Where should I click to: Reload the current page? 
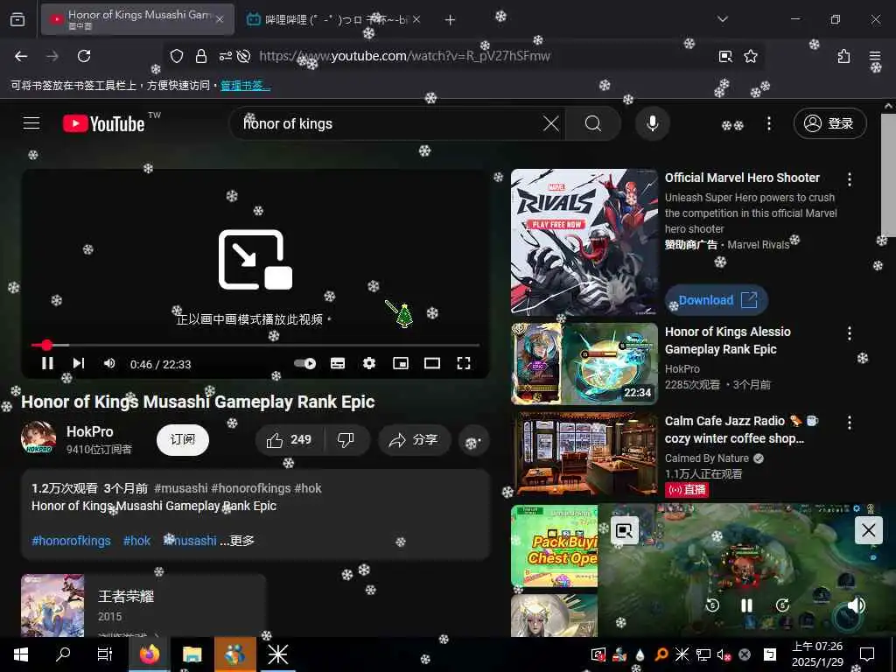click(x=84, y=56)
